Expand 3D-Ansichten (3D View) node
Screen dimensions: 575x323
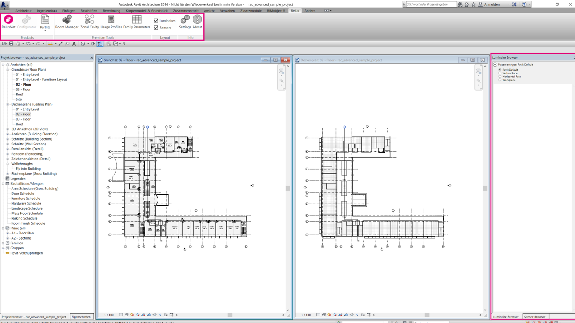[x=7, y=129]
